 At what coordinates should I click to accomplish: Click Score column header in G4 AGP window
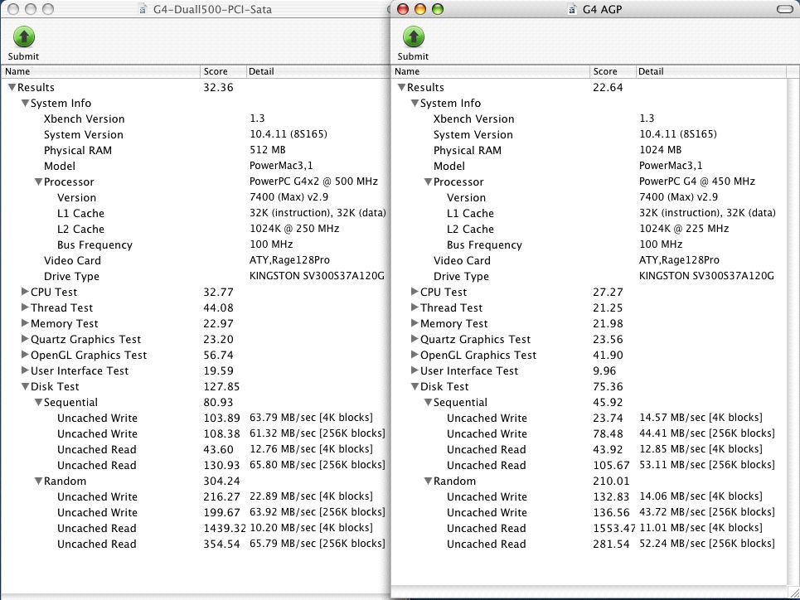[613, 72]
